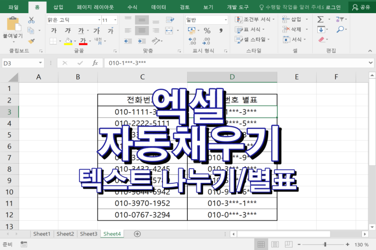Apply the comma style
The width and height of the screenshot is (376, 250).
221,30
